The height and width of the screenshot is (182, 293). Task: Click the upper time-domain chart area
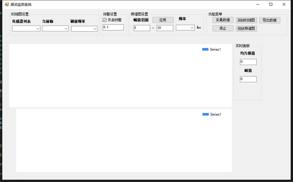(x=120, y=76)
